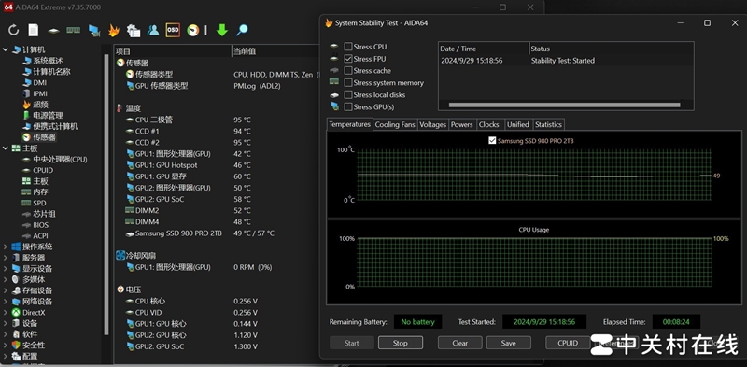747x367 pixels.
Task: Click the OSD panel toolbar icon
Action: 173,30
